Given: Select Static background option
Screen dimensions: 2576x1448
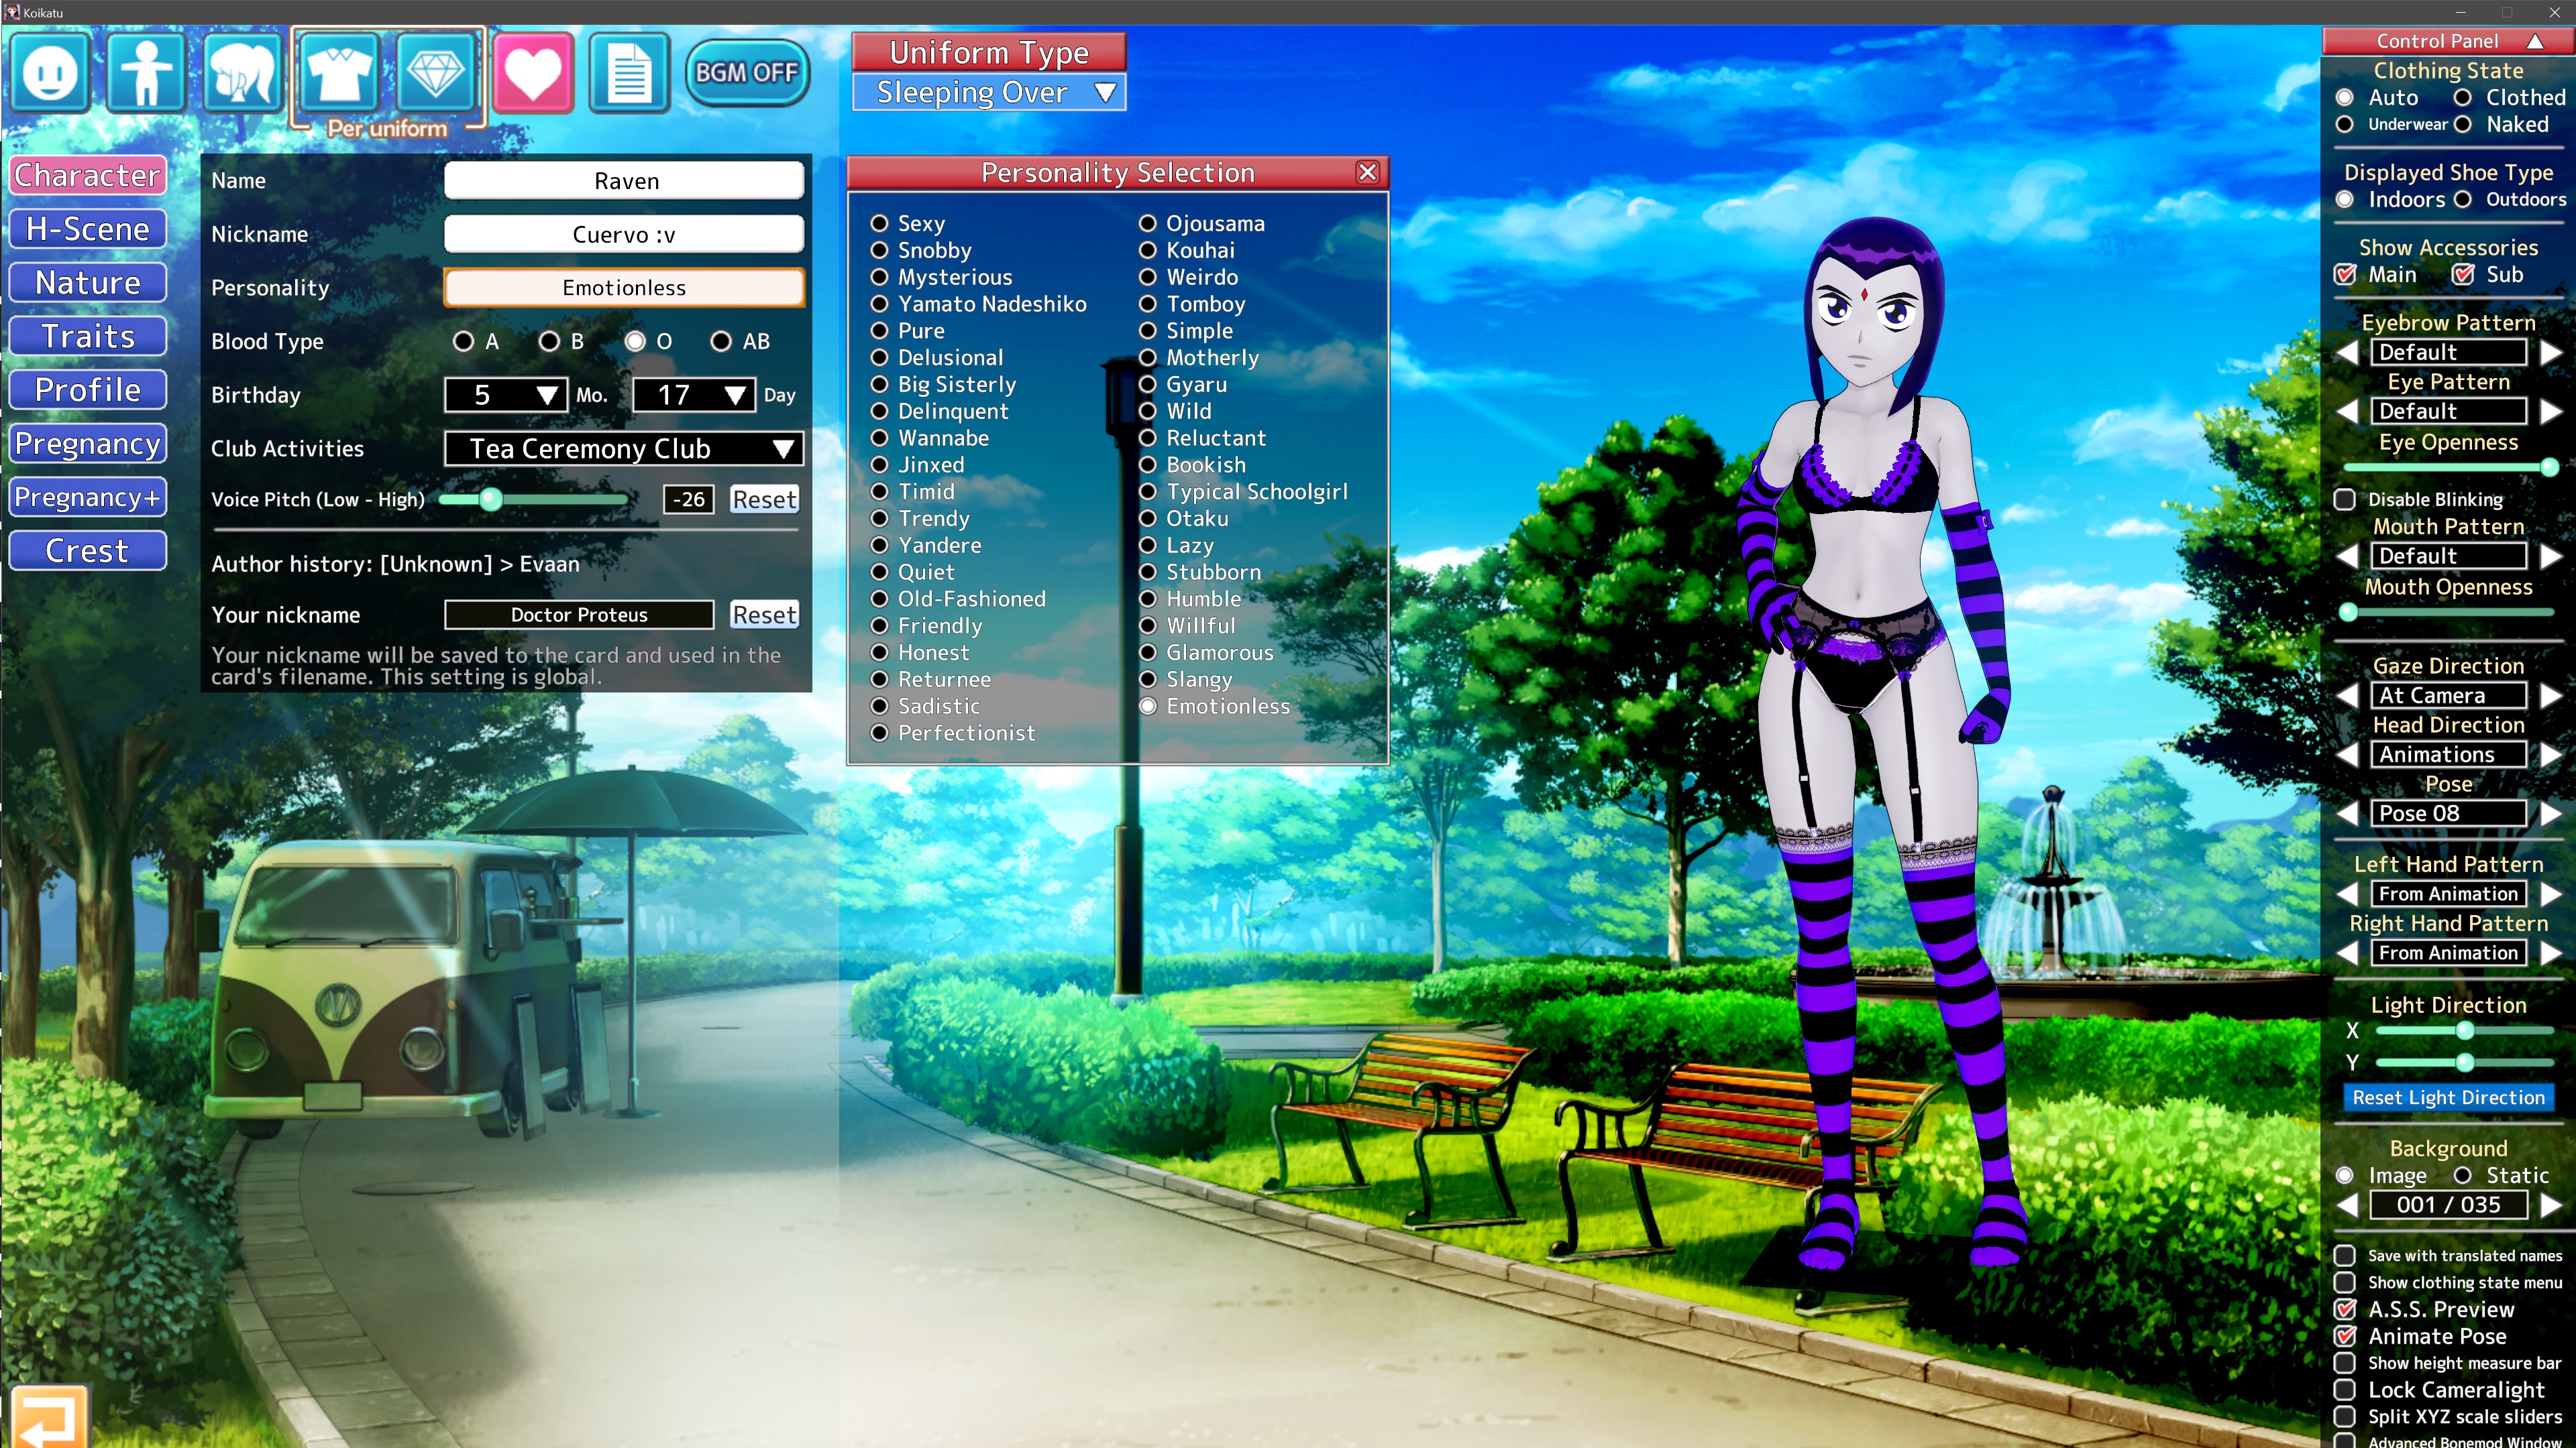Looking at the screenshot, I should [x=2463, y=1175].
